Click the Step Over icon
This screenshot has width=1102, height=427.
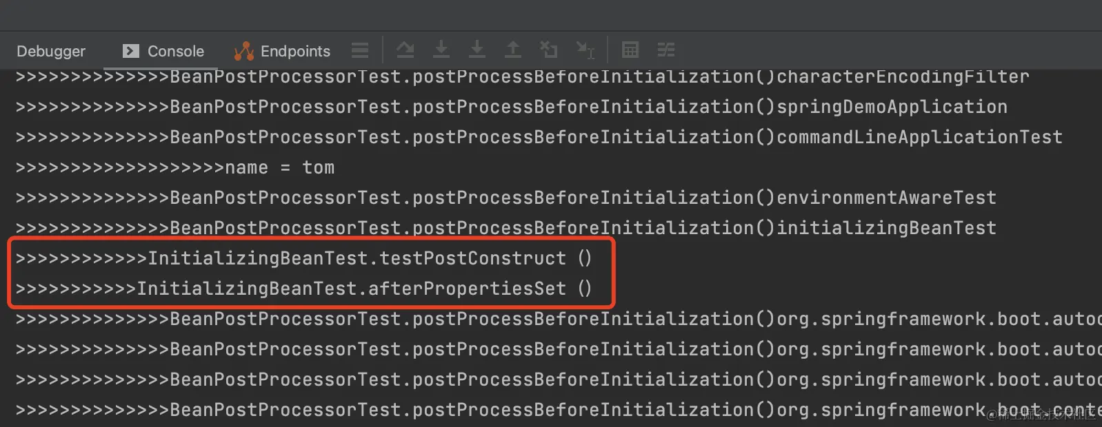[x=405, y=50]
